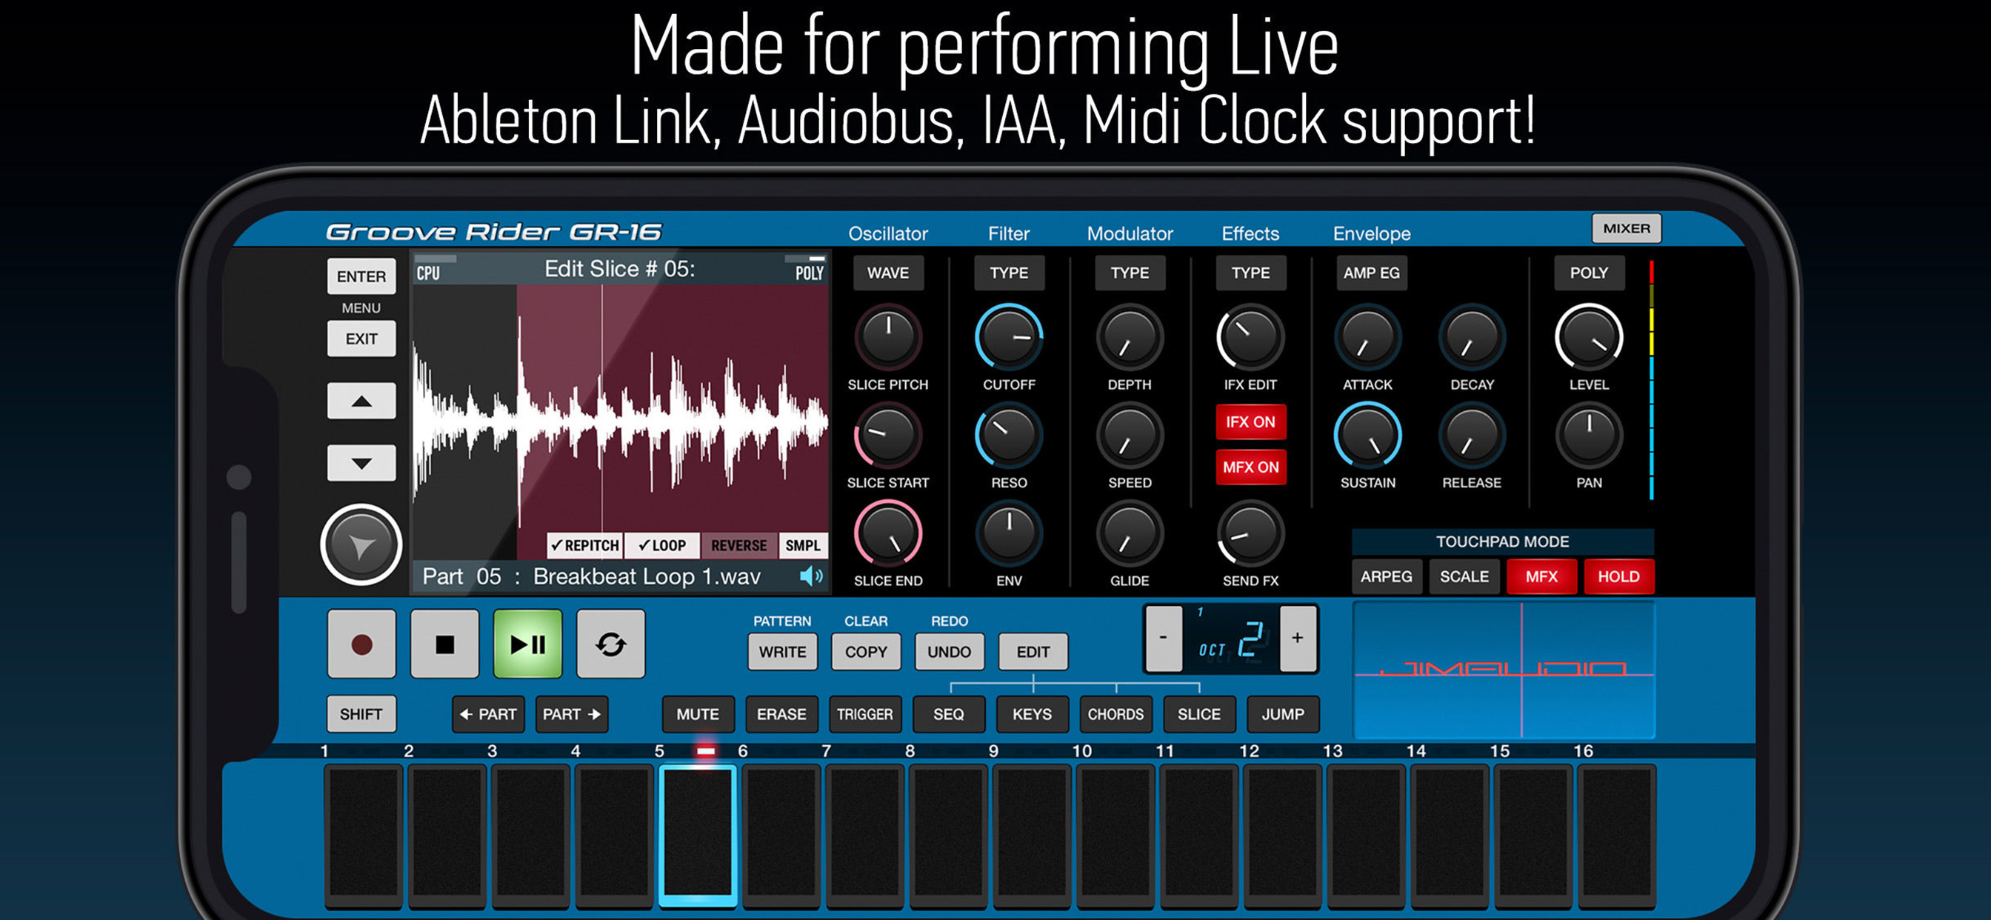Click the DECAY knob
1991x920 pixels.
(x=1472, y=337)
